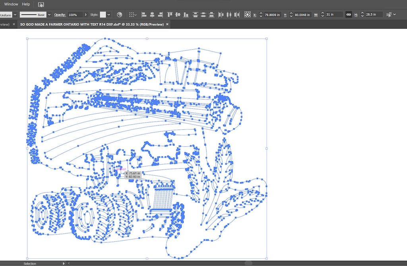The height and width of the screenshot is (266, 407).
Task: Click Horizontal Align Center icon
Action: click(x=152, y=15)
